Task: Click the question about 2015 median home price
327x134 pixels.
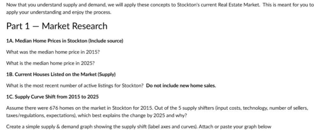Action: point(53,52)
